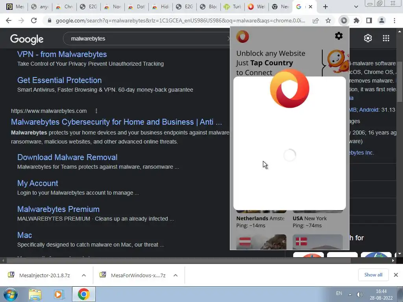Open MesaInjector-20.1.8.7z download options

click(84, 275)
